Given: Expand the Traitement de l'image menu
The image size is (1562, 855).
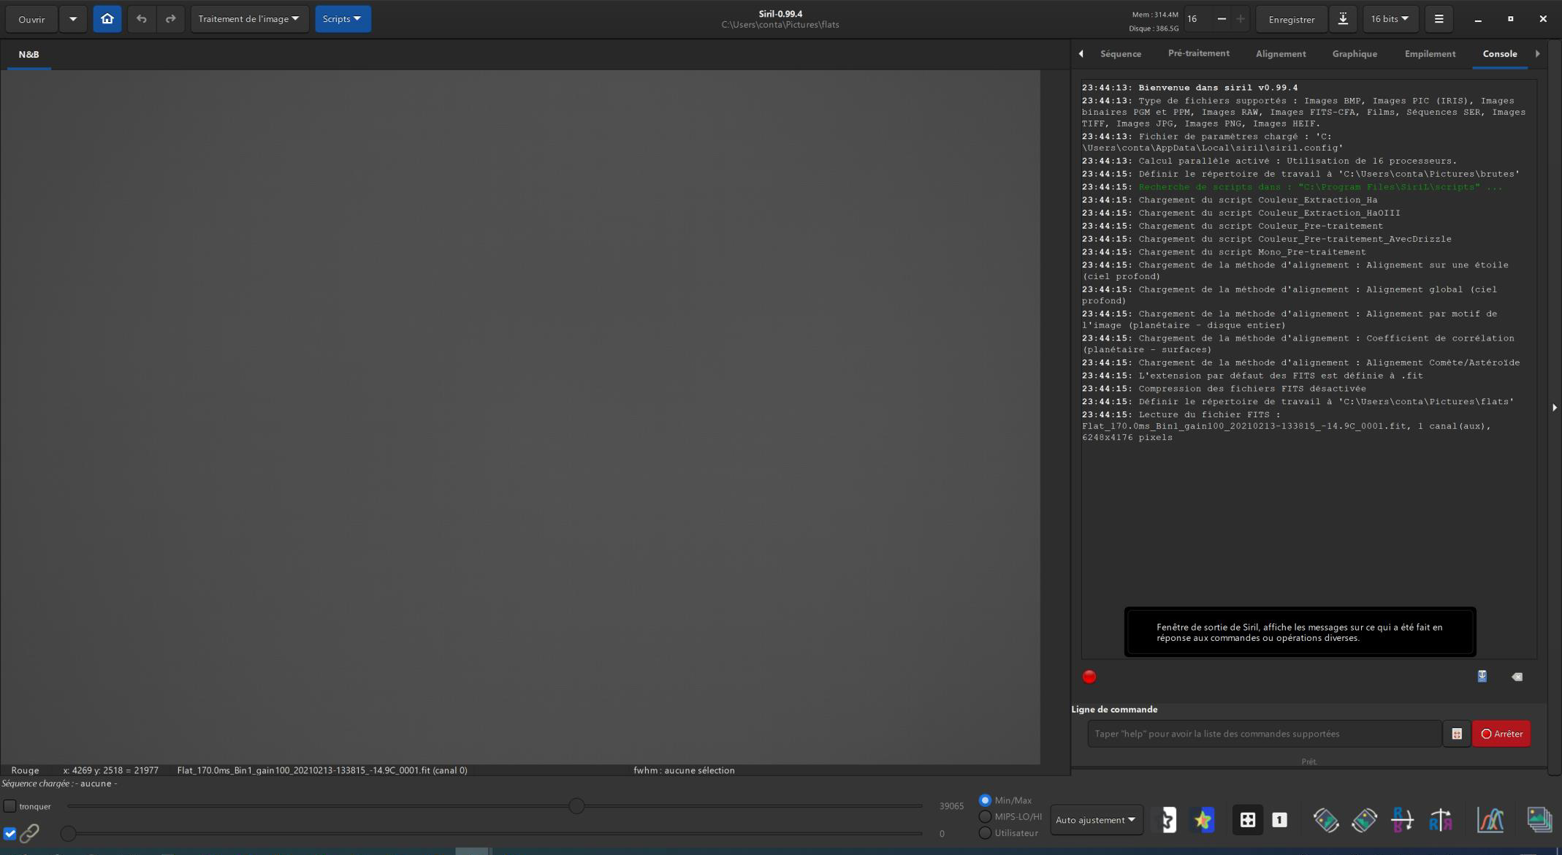Looking at the screenshot, I should tap(249, 19).
